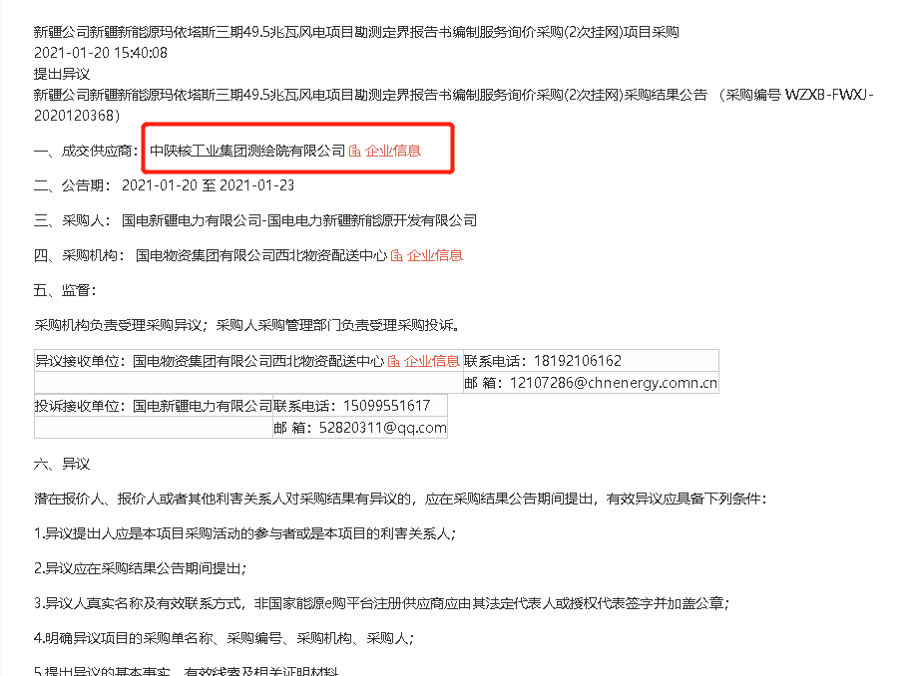The image size is (917, 676).
Task: Click 采购人 name 国电电力新疆新能源开发有限公司
Action: (x=372, y=221)
